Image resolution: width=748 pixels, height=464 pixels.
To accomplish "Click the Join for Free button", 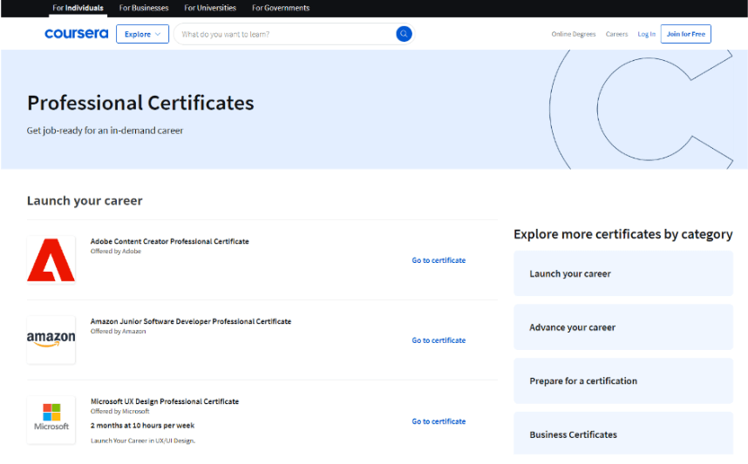I will 685,34.
